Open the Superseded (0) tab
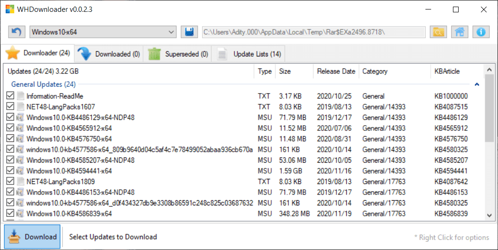Image resolution: width=498 pixels, height=250 pixels. pyautogui.click(x=178, y=54)
